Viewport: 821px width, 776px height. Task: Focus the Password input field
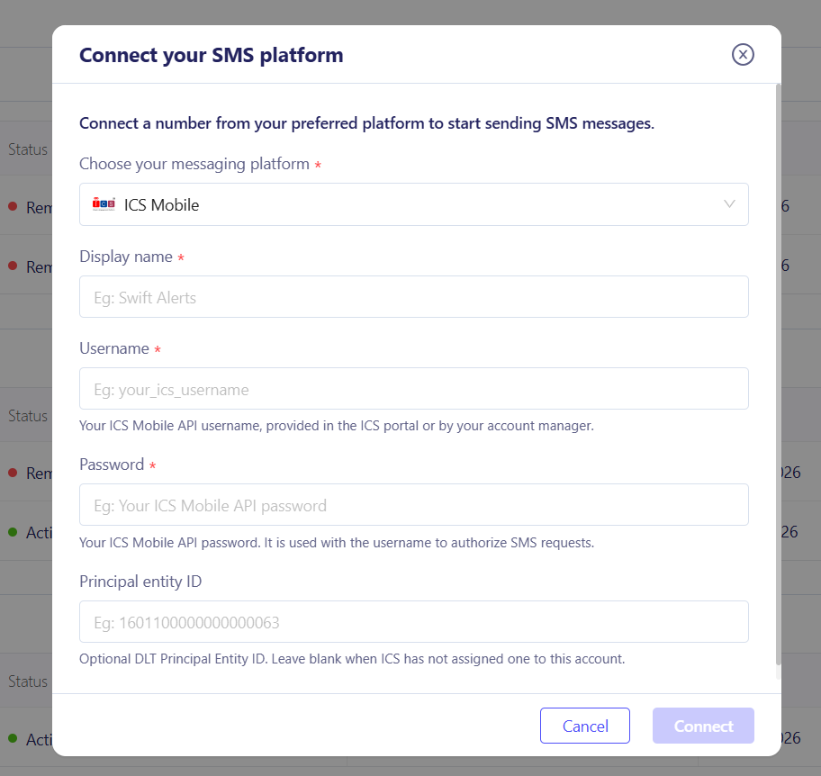point(413,505)
